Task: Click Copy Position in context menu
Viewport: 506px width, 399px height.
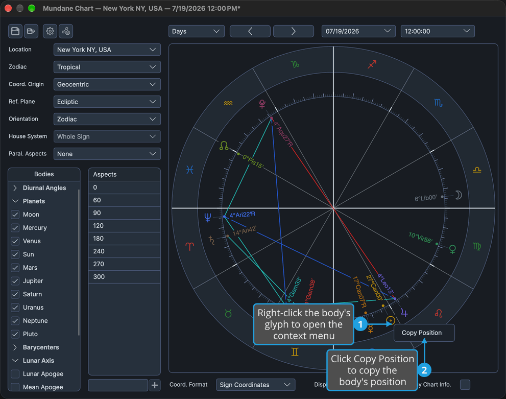Action: pyautogui.click(x=424, y=333)
